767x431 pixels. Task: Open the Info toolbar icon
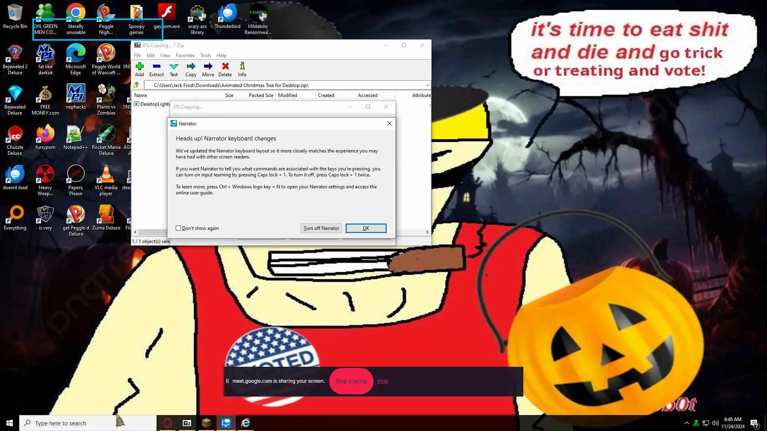pos(242,66)
